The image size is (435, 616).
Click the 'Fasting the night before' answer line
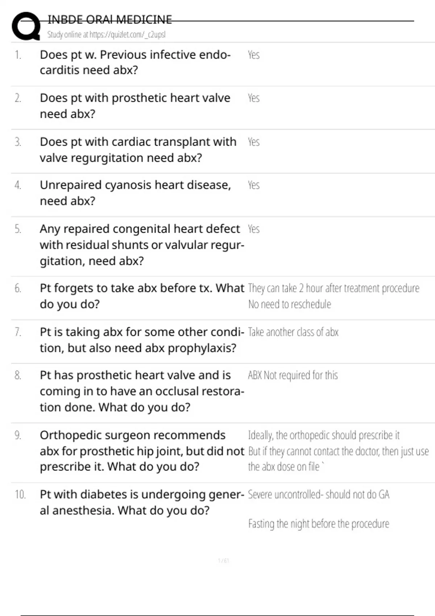point(318,524)
